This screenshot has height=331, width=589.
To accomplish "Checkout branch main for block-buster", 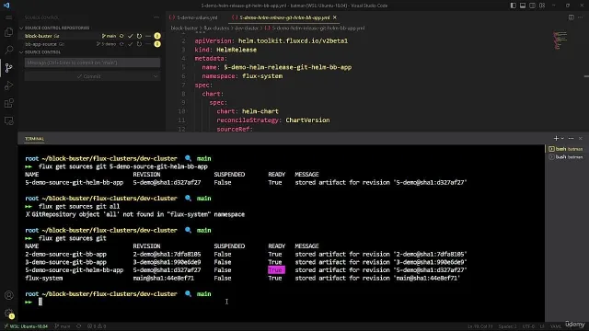I will coord(109,36).
